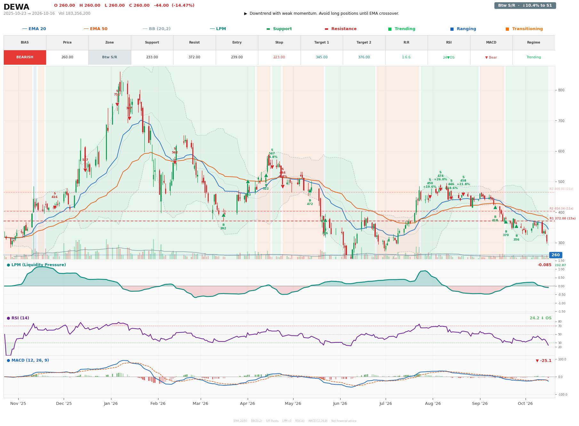Click the red BEARISH bias cell
This screenshot has height=426, width=579.
tap(25, 57)
